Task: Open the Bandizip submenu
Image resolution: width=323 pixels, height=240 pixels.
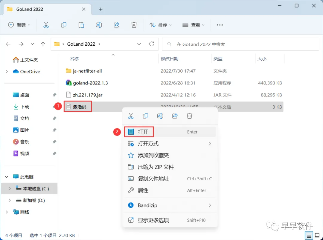Action: (170, 205)
